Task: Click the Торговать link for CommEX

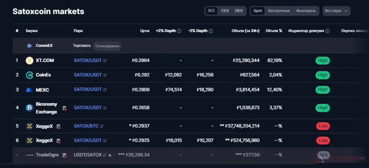Action: tap(82, 46)
